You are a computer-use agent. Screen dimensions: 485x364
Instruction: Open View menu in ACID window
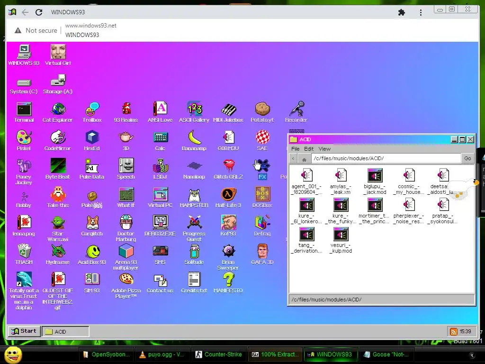[x=324, y=149]
